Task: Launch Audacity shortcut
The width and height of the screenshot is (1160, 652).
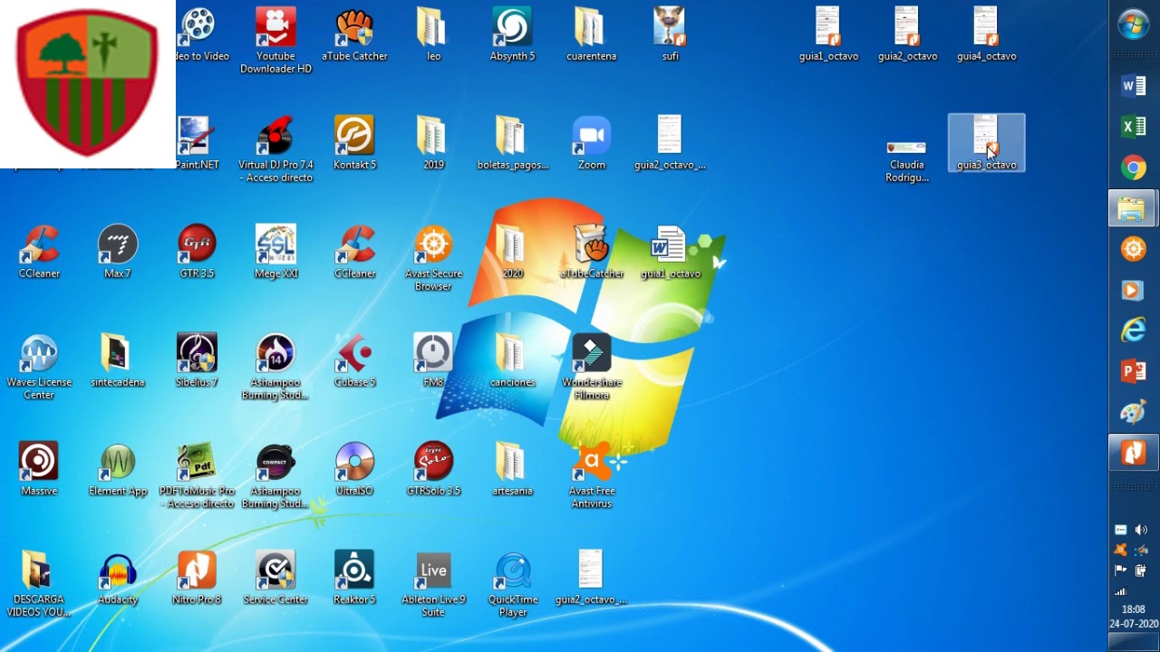Action: pos(118,577)
